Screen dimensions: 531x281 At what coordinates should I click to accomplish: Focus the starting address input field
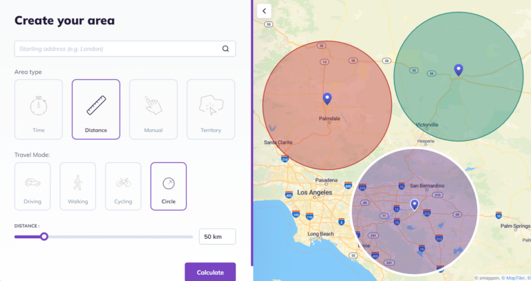coord(118,49)
